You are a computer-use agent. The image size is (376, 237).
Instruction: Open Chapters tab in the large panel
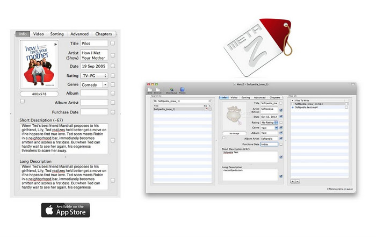pos(104,34)
